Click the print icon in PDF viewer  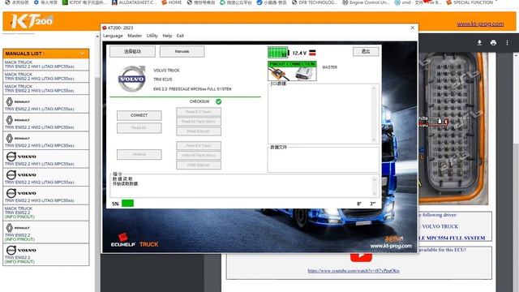coord(493,43)
